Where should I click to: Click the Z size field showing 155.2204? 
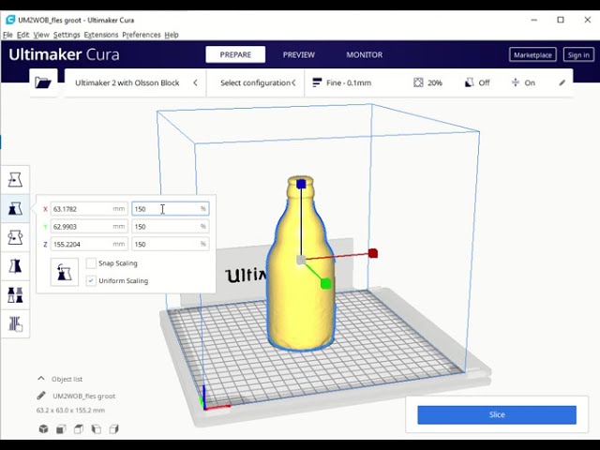(x=89, y=244)
